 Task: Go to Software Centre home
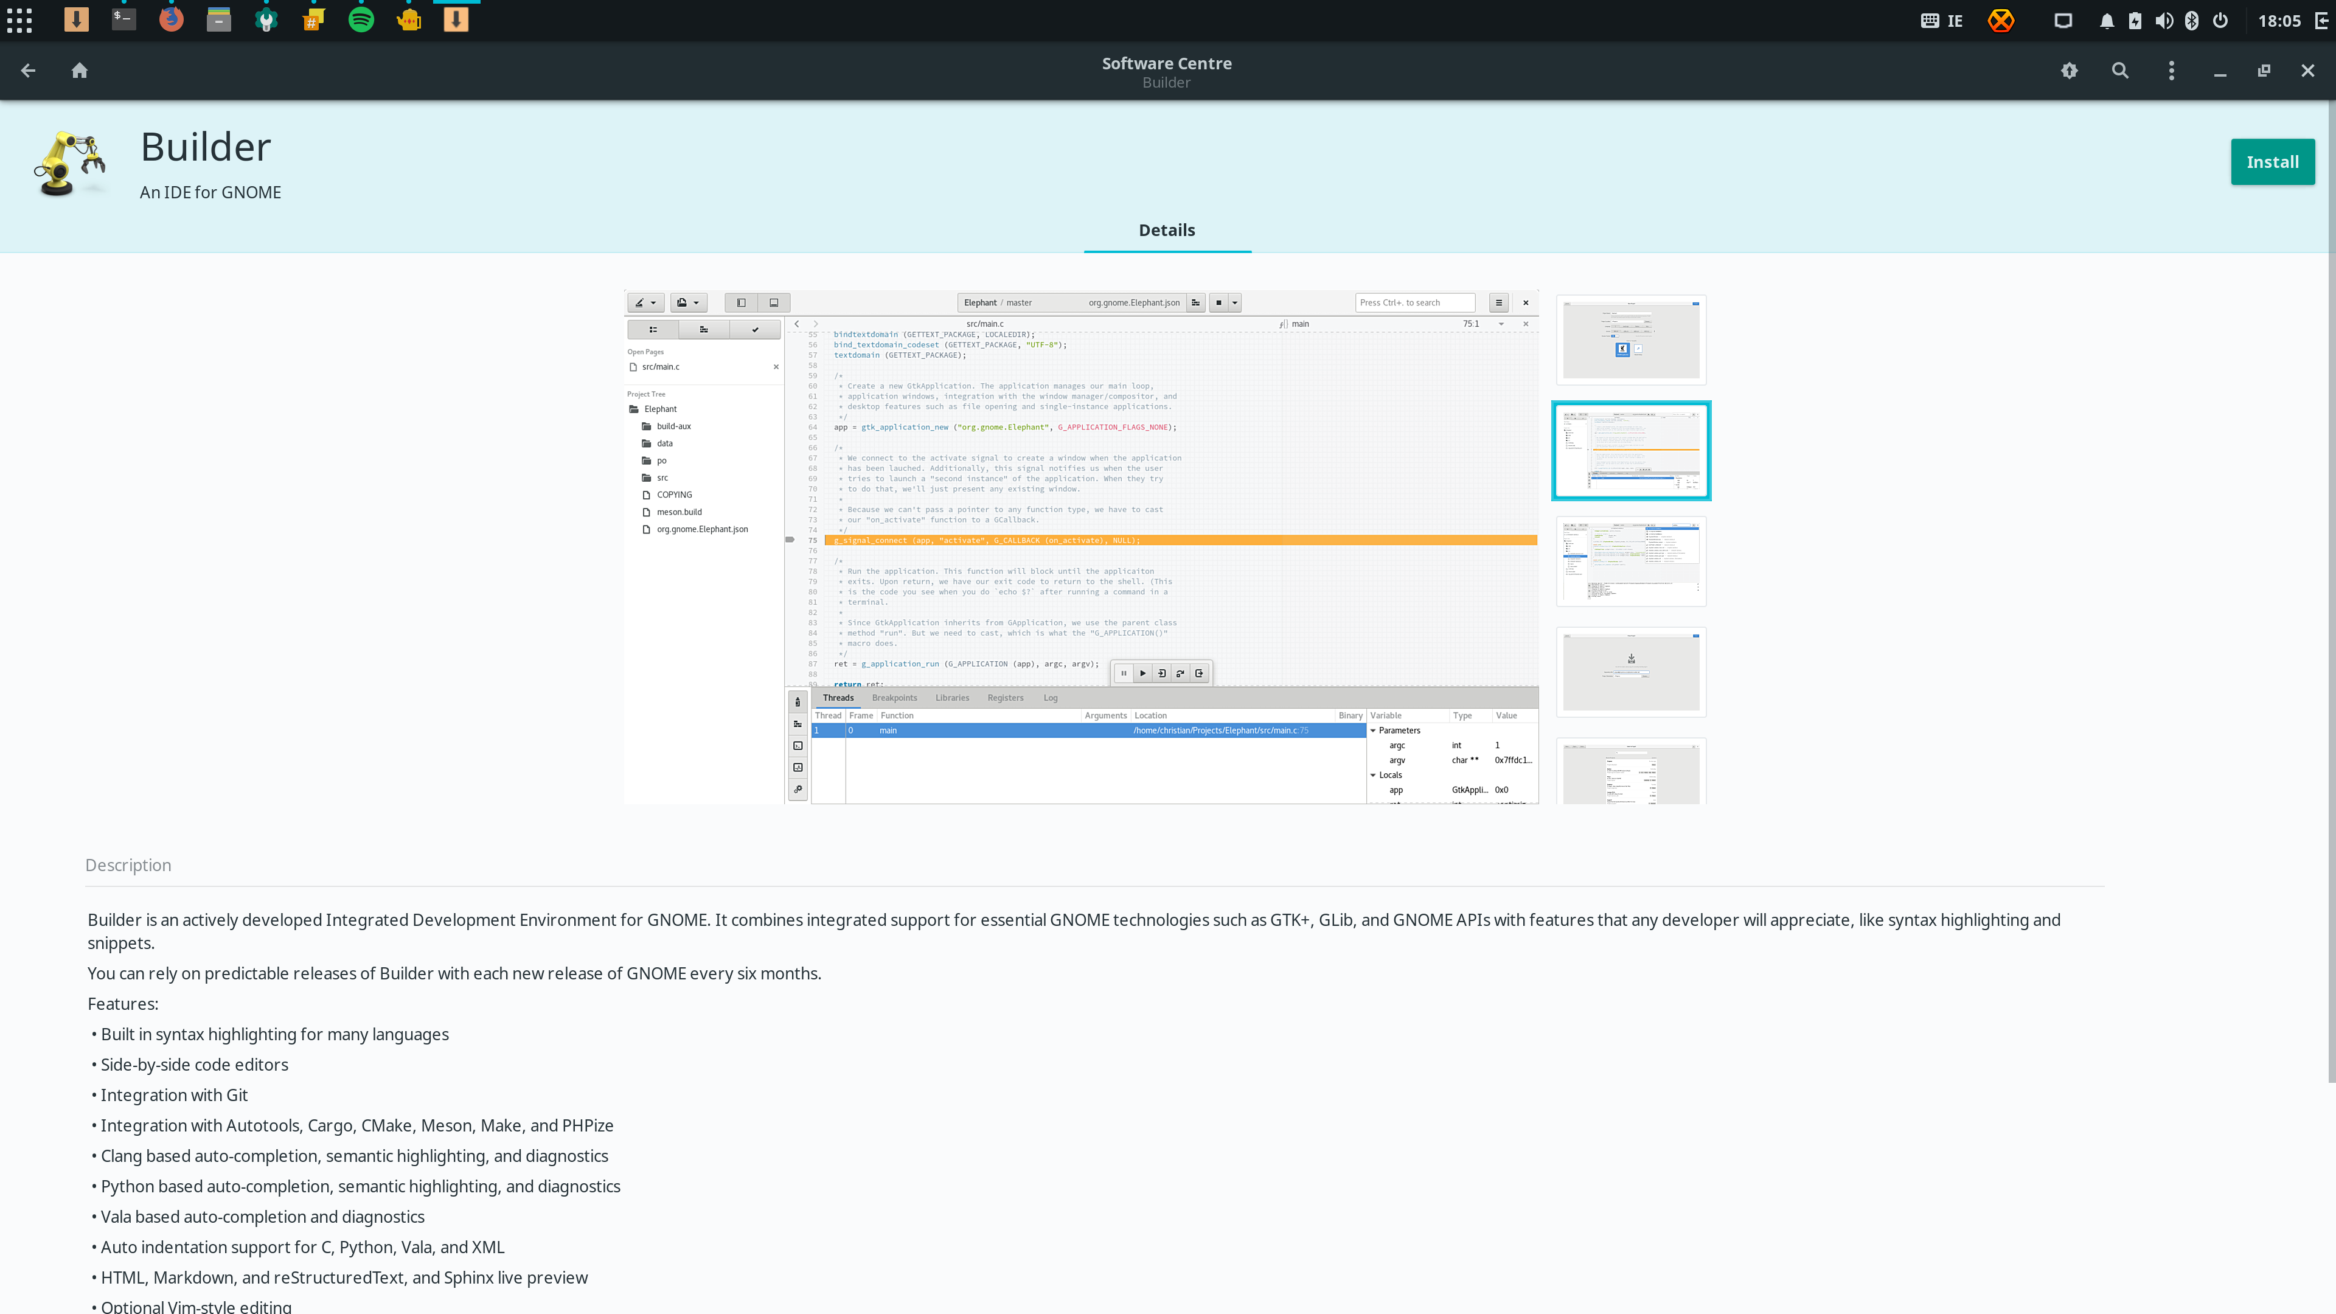click(80, 71)
